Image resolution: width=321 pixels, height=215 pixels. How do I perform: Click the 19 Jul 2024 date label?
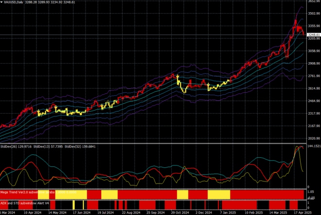(x=106, y=213)
